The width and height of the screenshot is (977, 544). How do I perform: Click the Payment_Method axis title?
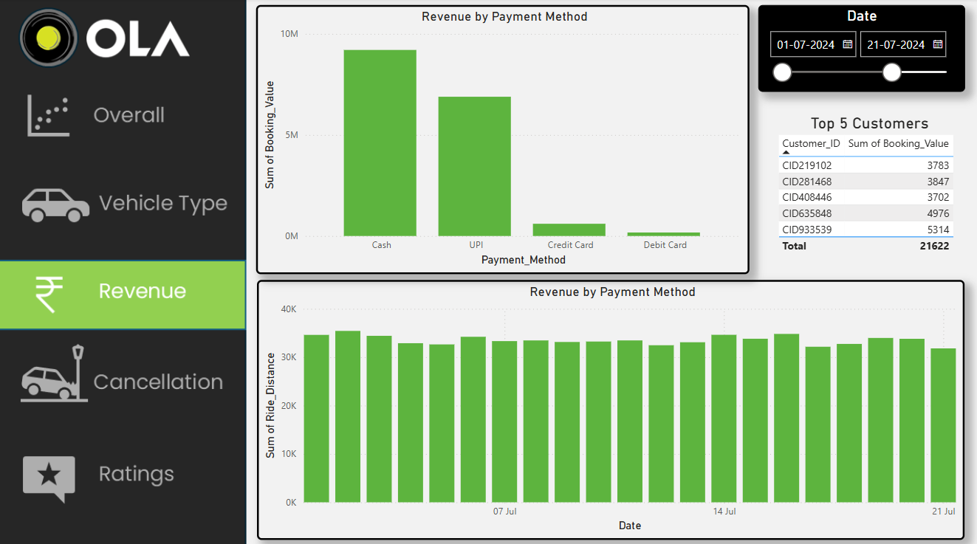524,260
